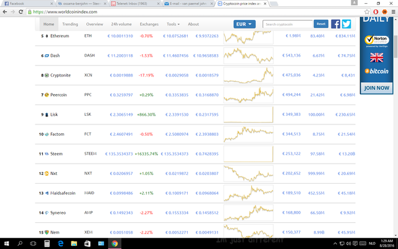Screen dimensions: 398x249
Task: Open Task View on the taskbar
Action: tap(33, 243)
